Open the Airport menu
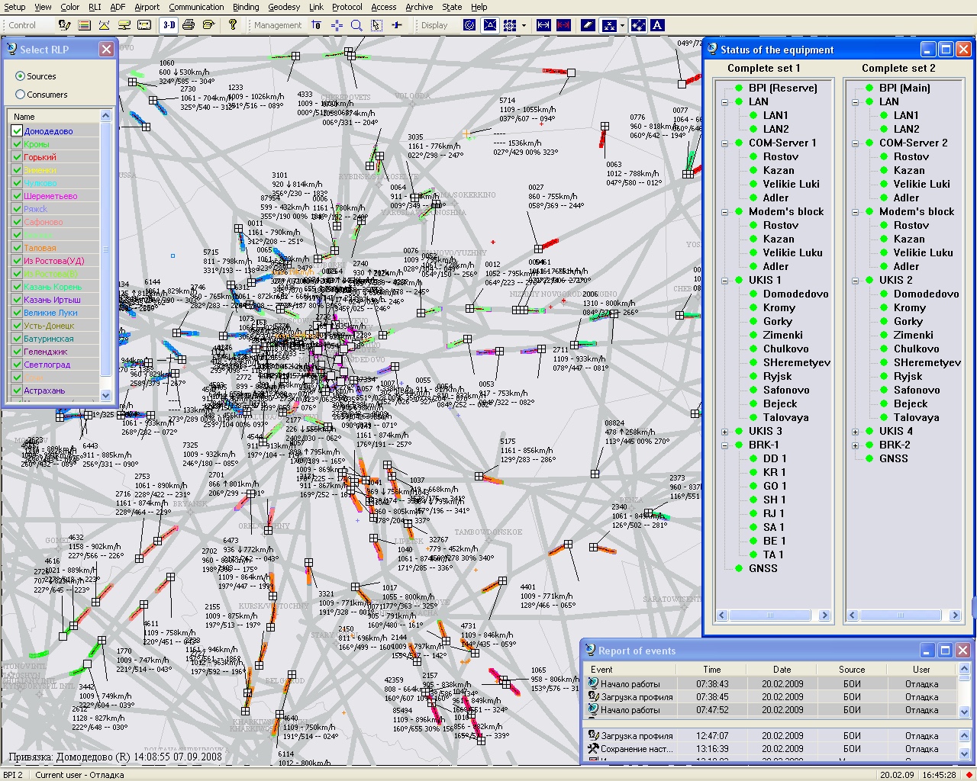 click(147, 7)
